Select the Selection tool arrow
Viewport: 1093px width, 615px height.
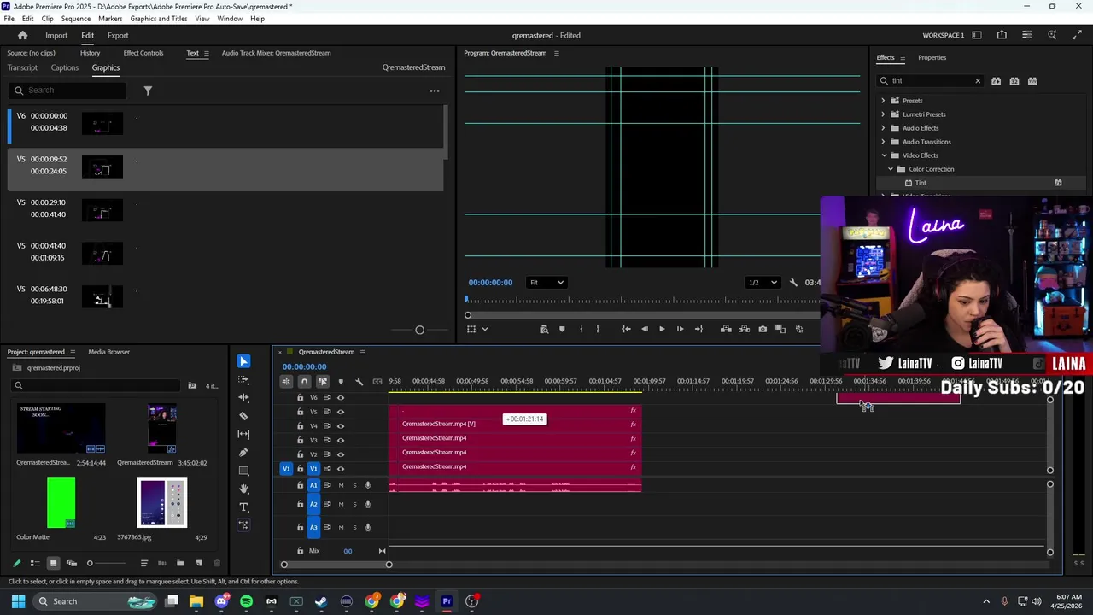coord(243,361)
